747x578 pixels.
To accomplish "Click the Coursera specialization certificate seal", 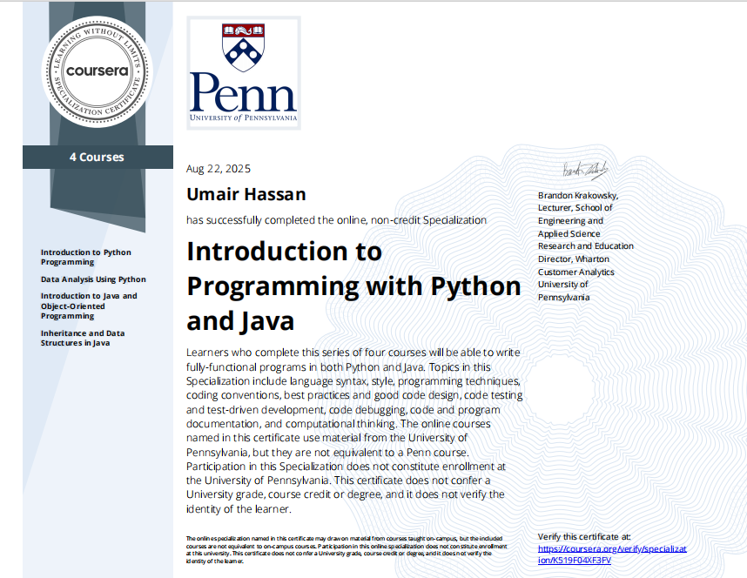I will (98, 71).
